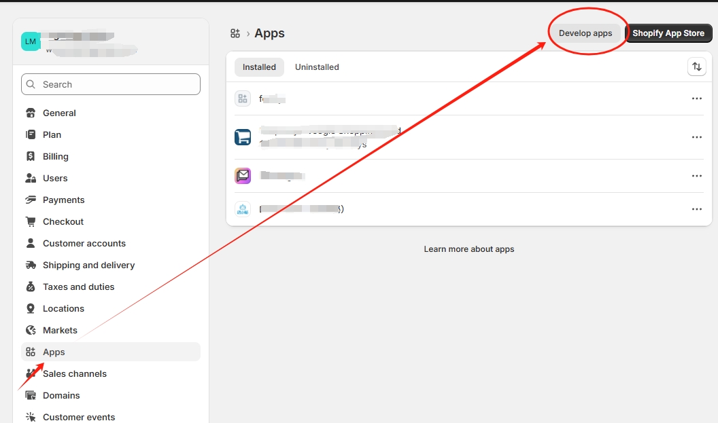
Task: Open the Shopify App Store
Action: tap(668, 33)
